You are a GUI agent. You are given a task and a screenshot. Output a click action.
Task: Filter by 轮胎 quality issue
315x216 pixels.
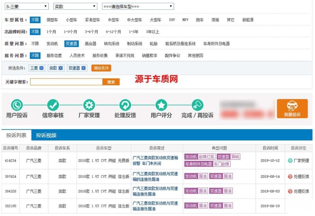[153, 44]
